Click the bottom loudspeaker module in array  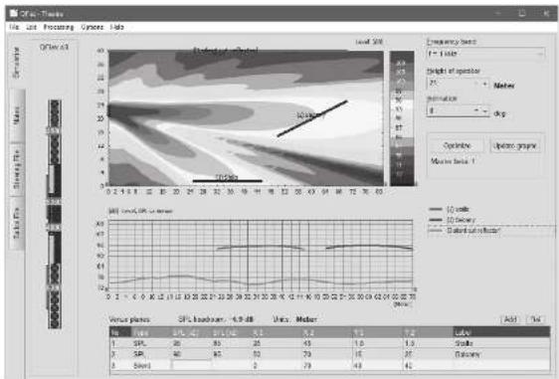pos(55,309)
